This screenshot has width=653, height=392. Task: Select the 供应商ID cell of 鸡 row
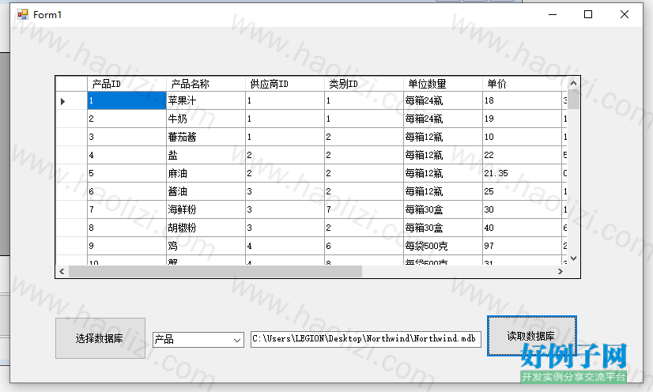click(285, 246)
